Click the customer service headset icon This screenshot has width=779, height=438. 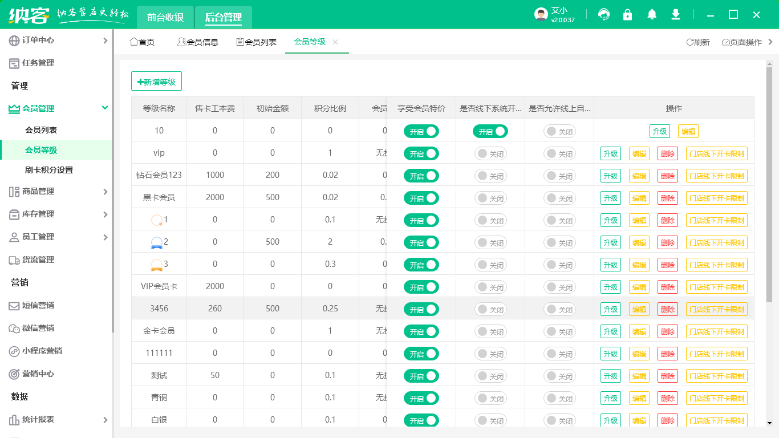pyautogui.click(x=603, y=15)
